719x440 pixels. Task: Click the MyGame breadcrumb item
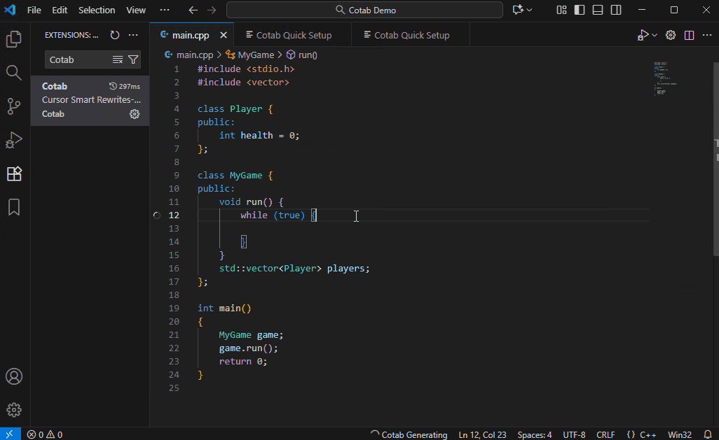pos(255,55)
